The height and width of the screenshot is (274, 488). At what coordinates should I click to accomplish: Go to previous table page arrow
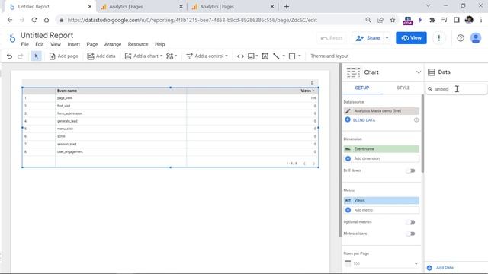(x=304, y=164)
